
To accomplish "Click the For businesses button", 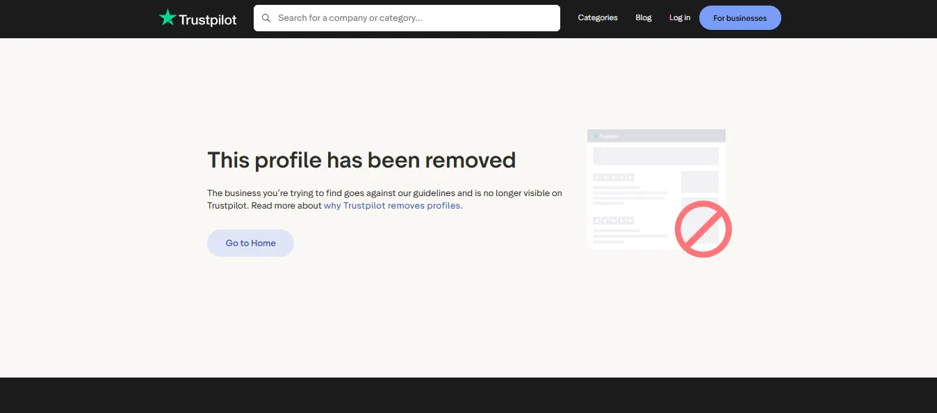I will tap(740, 18).
